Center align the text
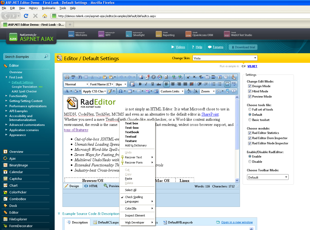 (173, 84)
